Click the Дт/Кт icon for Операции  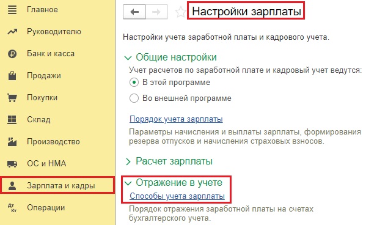click(12, 208)
